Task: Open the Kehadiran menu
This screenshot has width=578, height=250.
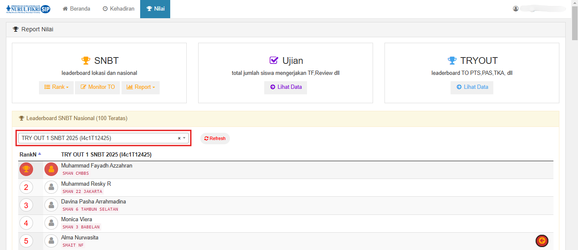Action: [119, 9]
